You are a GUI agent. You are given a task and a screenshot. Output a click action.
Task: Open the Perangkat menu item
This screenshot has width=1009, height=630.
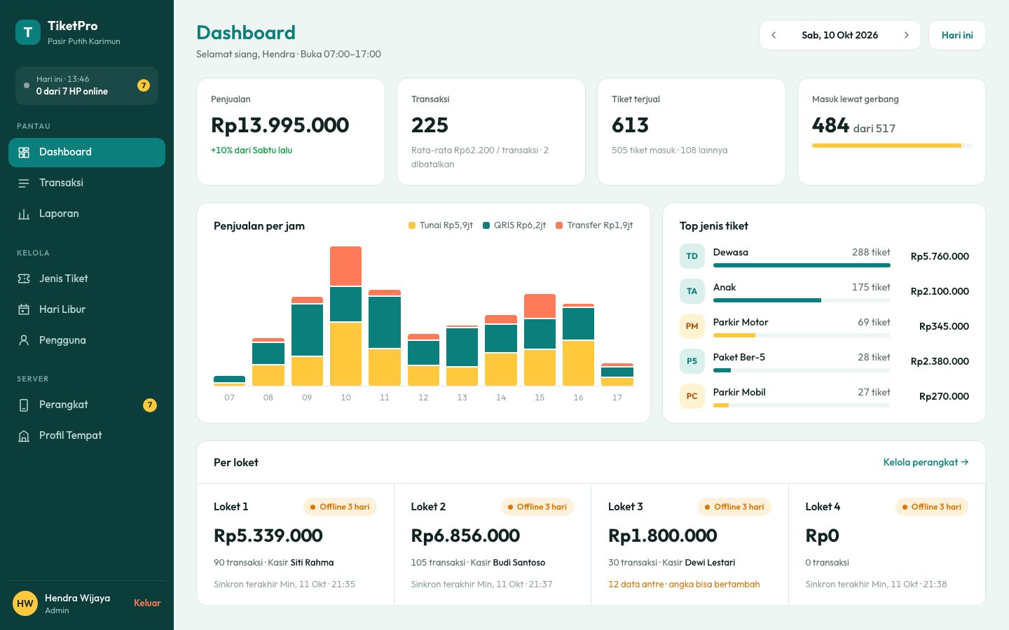click(87, 405)
